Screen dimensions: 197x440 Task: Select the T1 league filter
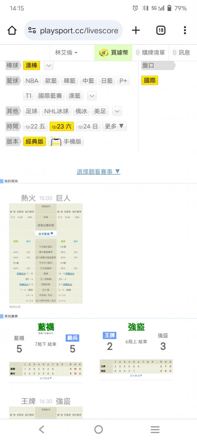[28, 95]
